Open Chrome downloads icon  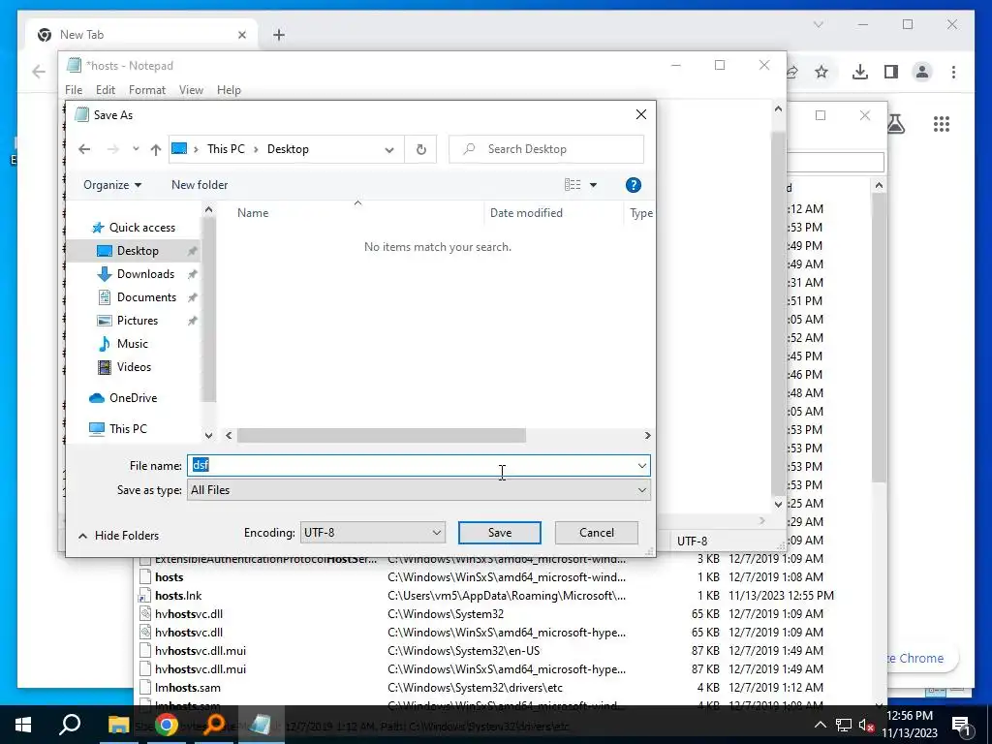click(x=860, y=72)
